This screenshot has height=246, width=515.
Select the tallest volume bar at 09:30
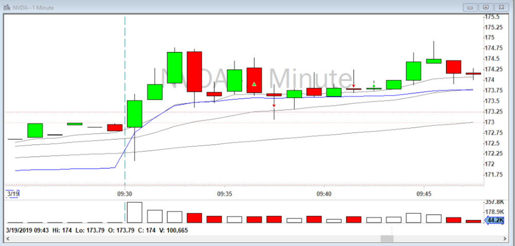coord(134,212)
